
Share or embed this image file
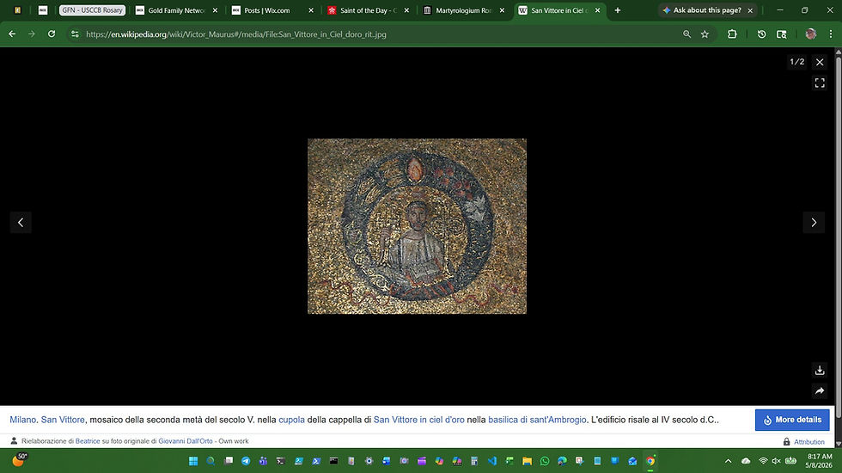[820, 390]
